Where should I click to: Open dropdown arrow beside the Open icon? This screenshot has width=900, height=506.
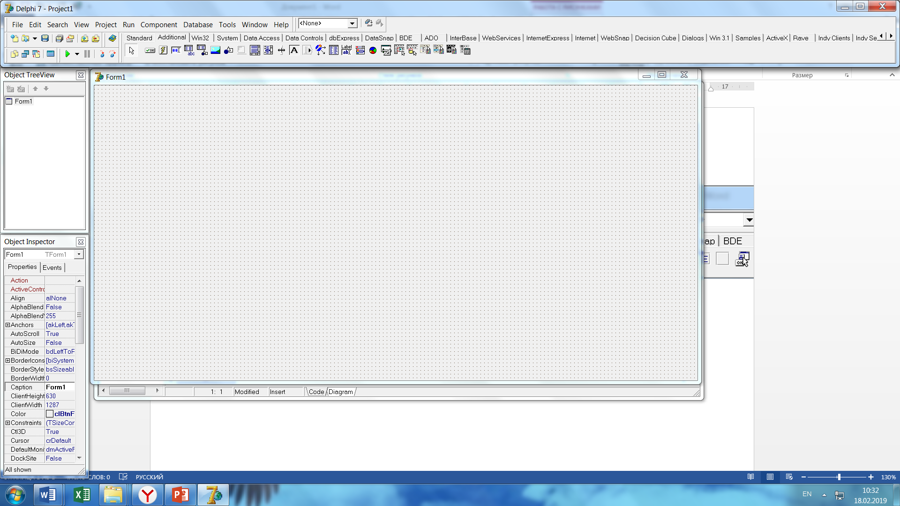coord(35,38)
